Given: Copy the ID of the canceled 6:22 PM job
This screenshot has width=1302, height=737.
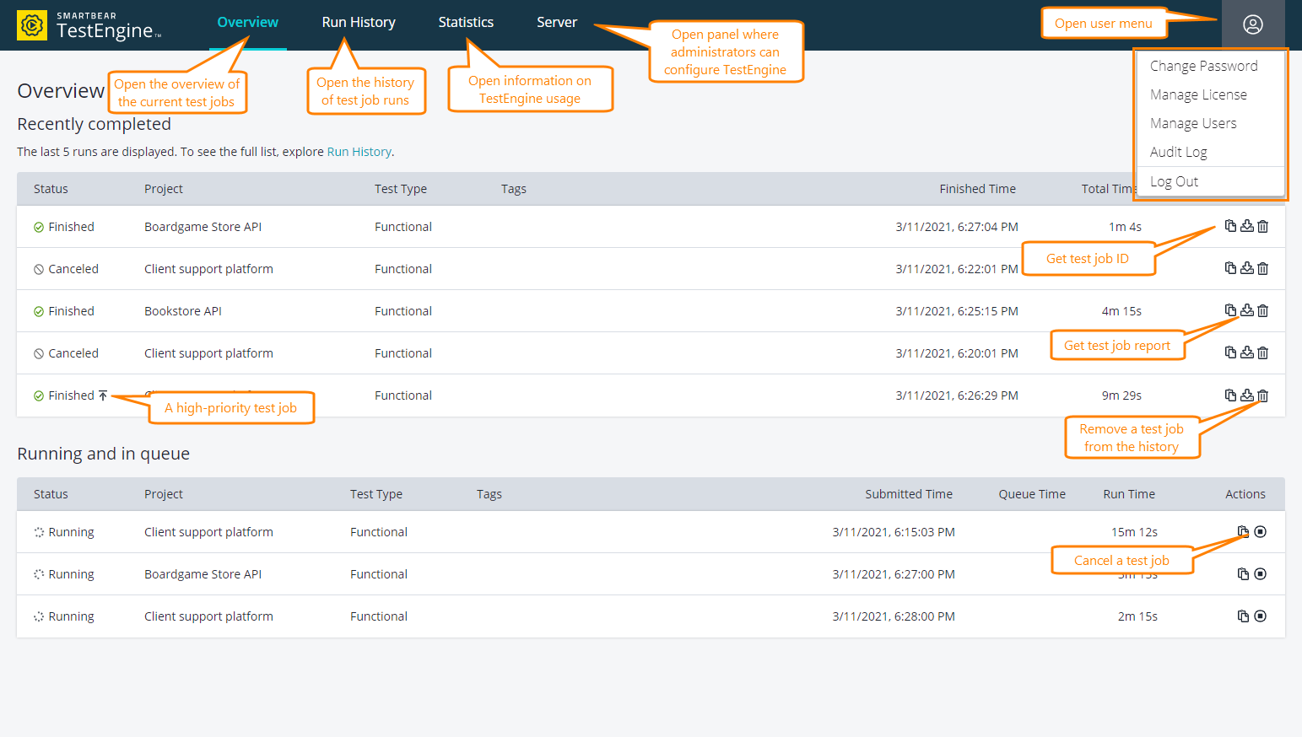Looking at the screenshot, I should pos(1229,268).
